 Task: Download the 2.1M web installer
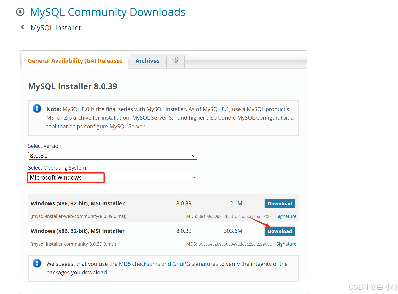coord(280,203)
